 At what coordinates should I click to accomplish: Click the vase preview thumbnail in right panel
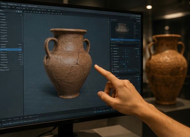[122, 30]
